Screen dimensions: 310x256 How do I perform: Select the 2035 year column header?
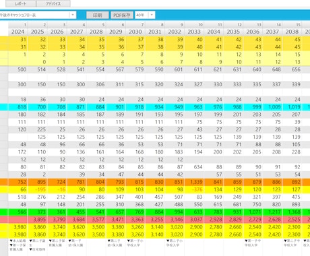click(x=233, y=32)
